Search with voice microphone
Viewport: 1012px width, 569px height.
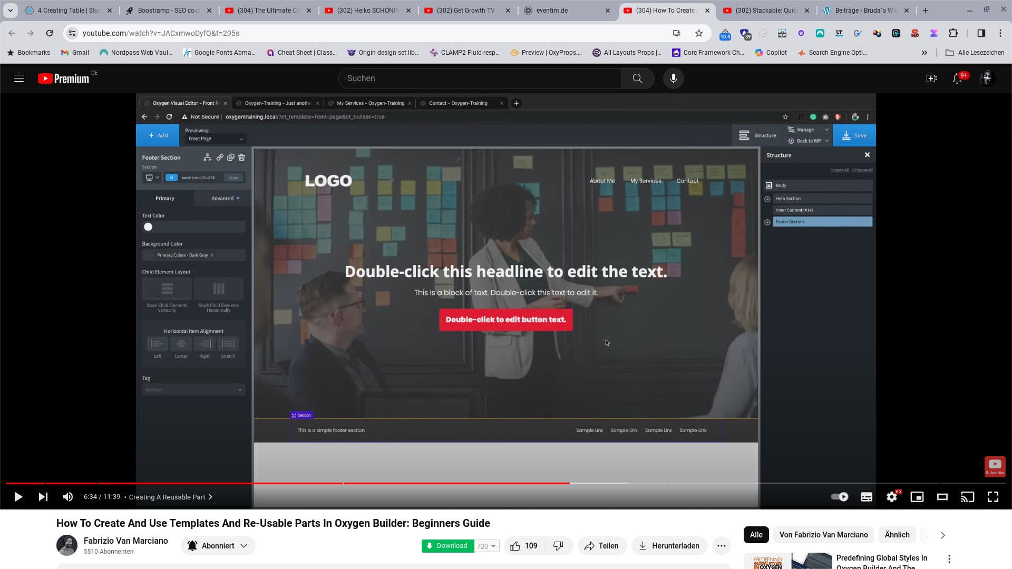(673, 79)
